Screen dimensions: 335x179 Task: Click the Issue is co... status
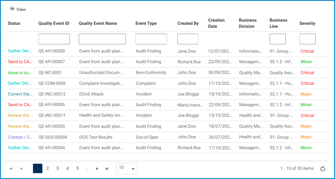(20, 72)
